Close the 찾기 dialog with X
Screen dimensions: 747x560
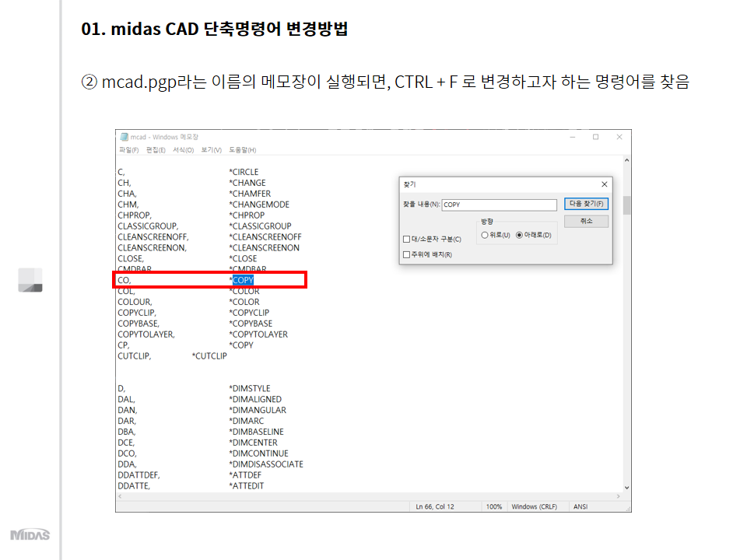604,184
